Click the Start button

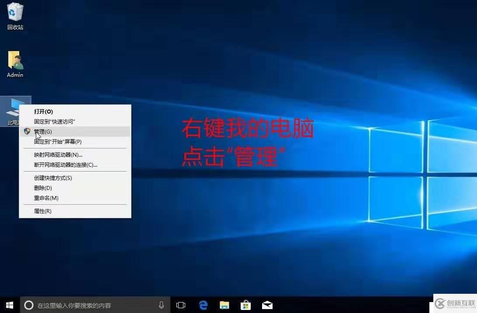pyautogui.click(x=9, y=305)
